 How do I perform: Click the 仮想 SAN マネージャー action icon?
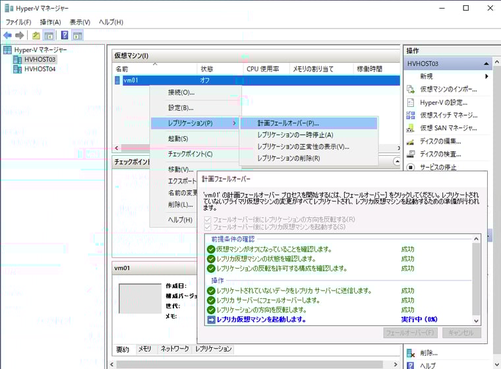(411, 128)
